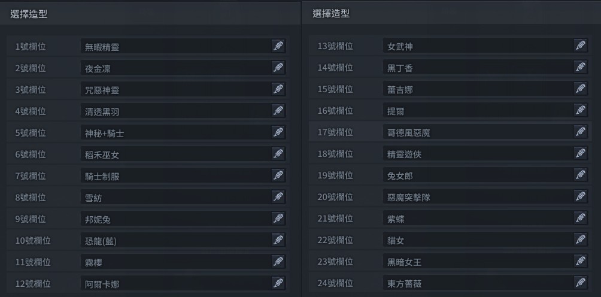Screen dimensions: 601x297
Task: Edit the 恐龍(藍) preset with its pencil icon
Action: tap(278, 240)
